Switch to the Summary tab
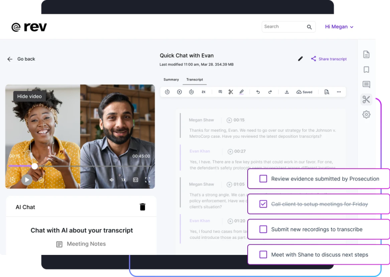Screen dimensions: 390x277 point(171,79)
